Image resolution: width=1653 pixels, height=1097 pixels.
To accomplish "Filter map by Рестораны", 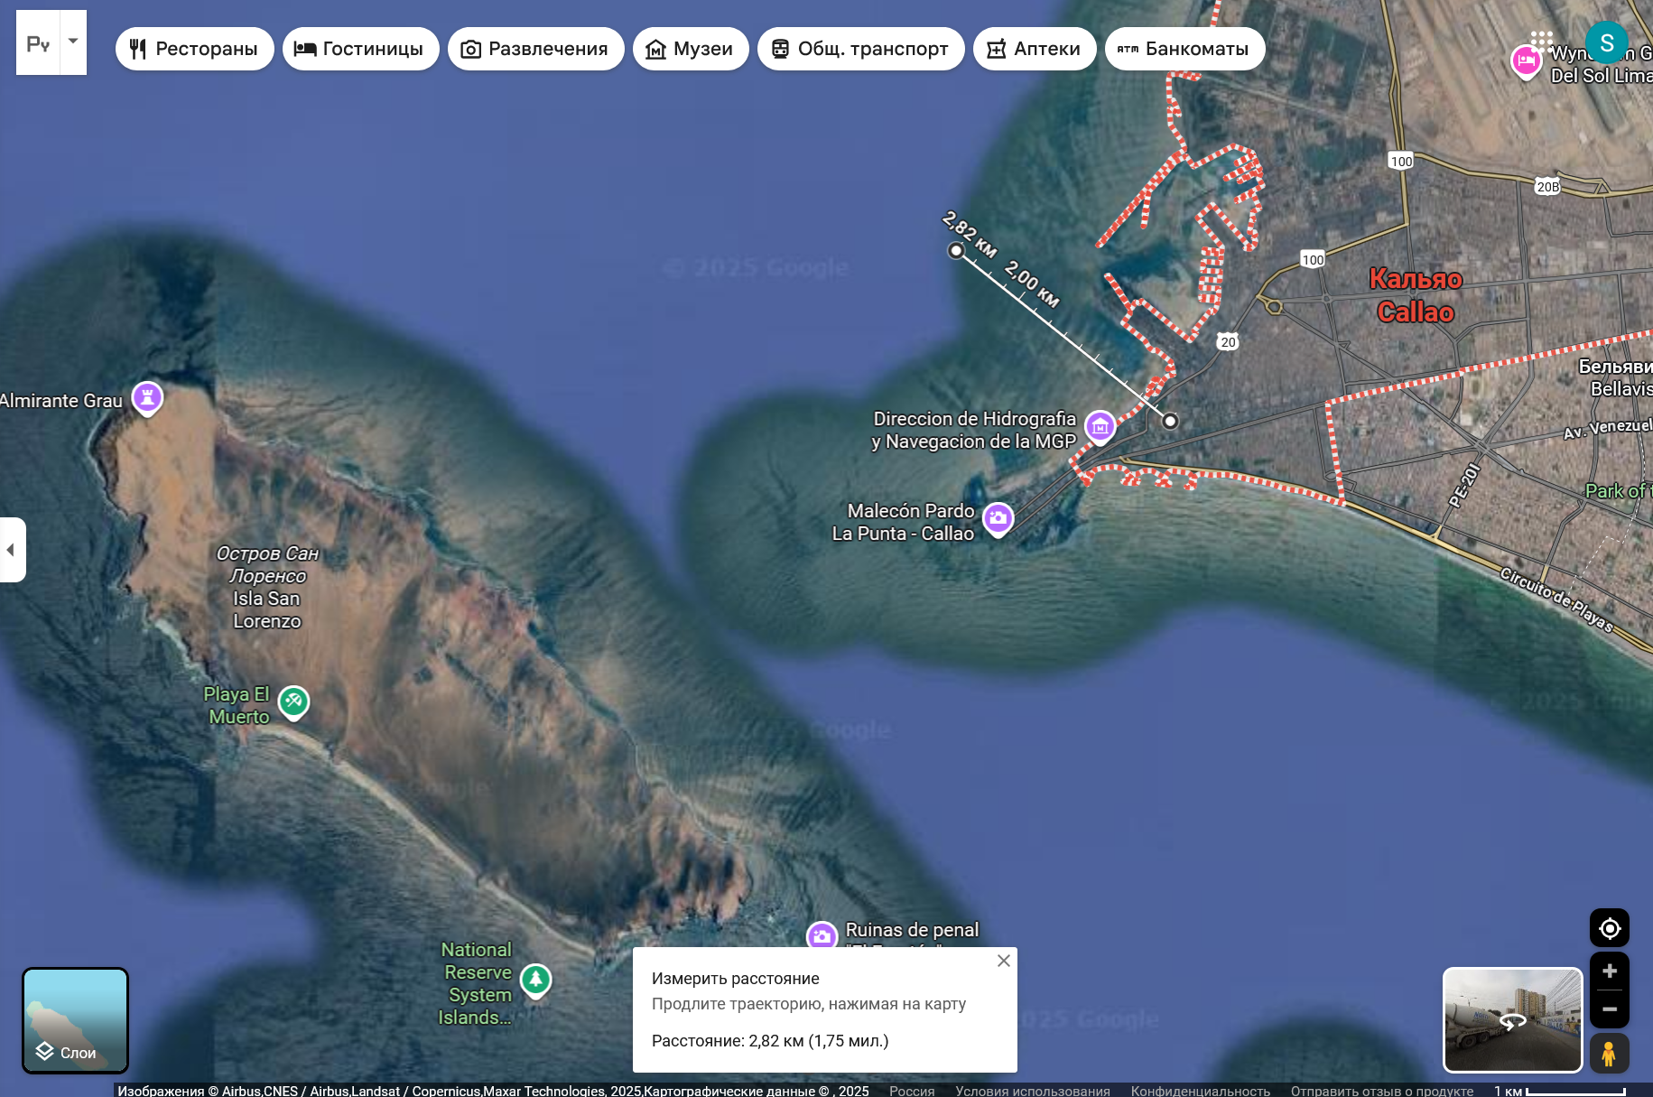I will pyautogui.click(x=194, y=49).
